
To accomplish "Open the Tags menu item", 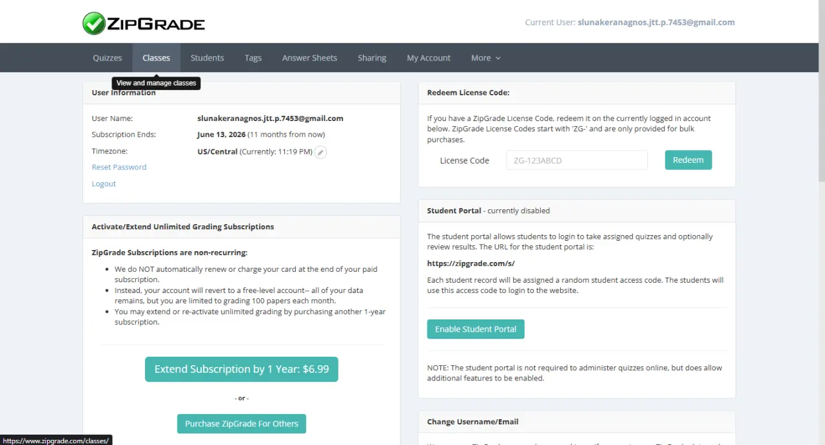I will tap(253, 58).
